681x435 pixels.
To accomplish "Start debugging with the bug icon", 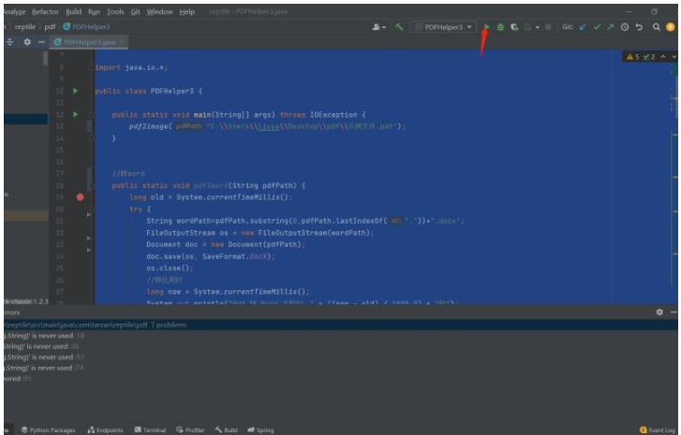I will (x=500, y=27).
